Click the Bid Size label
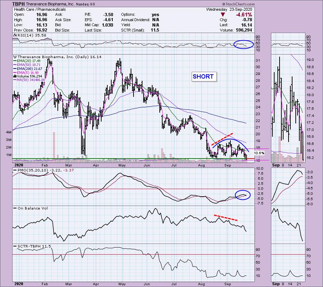Screen dimensions: 323x287 (x=62, y=30)
